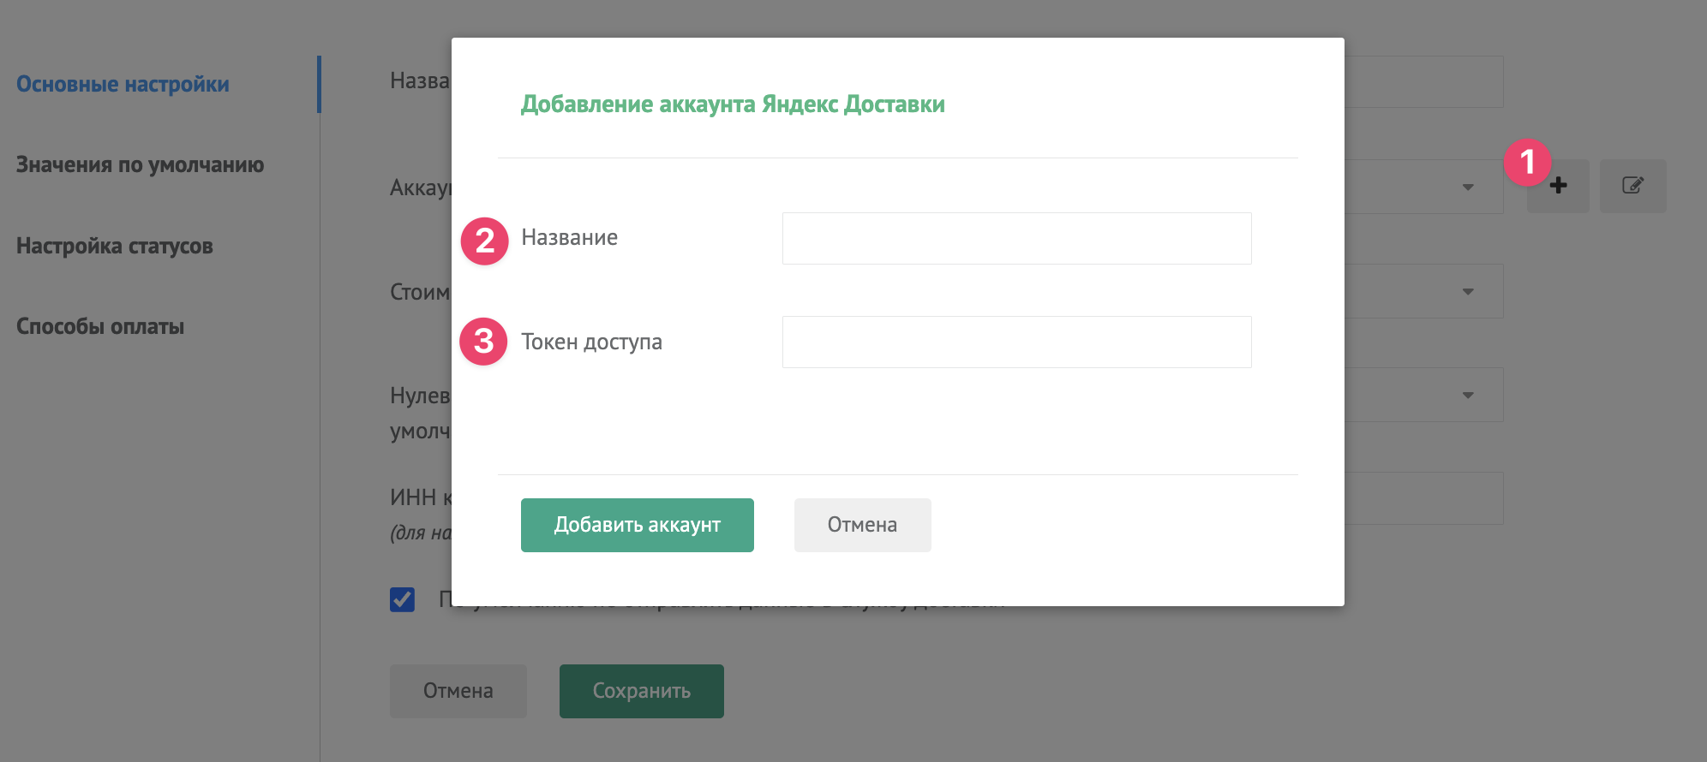Open Основные настройки tab
The image size is (1707, 762).
[123, 84]
